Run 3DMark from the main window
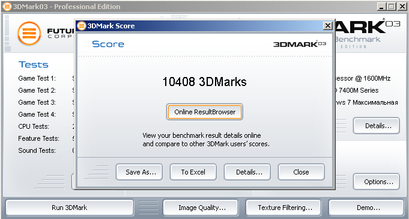 click(70, 208)
